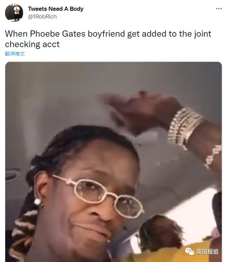Click the pearl earring in the video
226x262 pixels.
37,202
